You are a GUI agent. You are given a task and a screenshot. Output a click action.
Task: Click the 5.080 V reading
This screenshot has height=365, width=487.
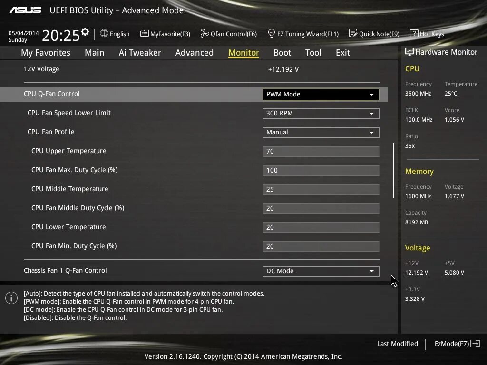454,272
